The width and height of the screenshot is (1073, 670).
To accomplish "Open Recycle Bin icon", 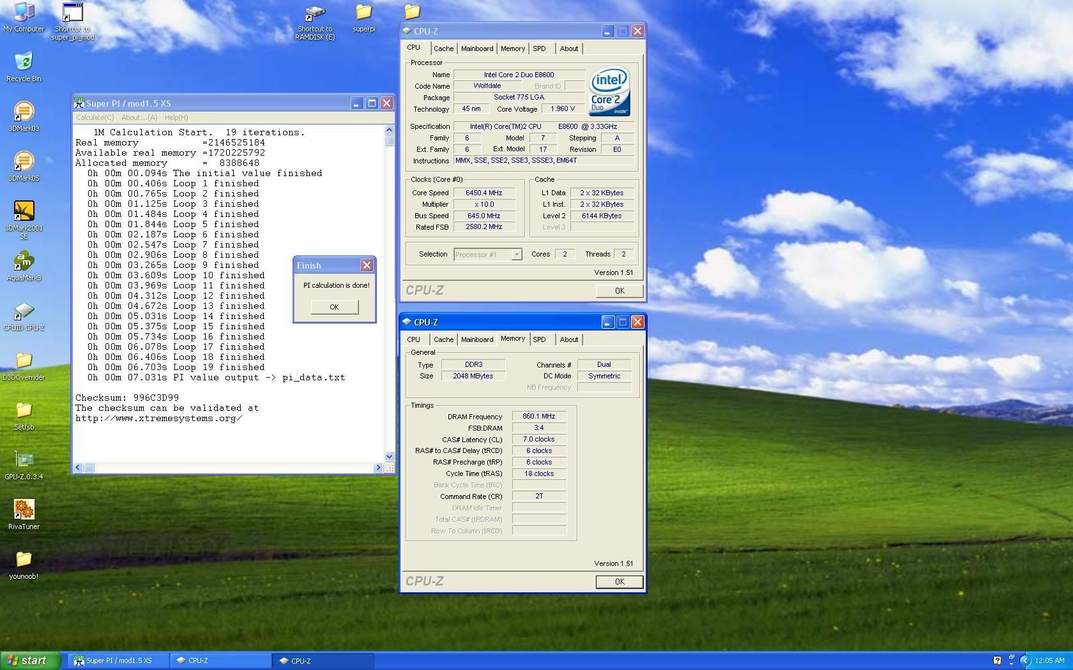I will coord(24,66).
